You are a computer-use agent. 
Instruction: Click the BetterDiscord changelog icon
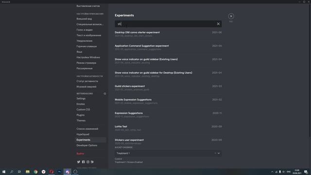point(105,93)
